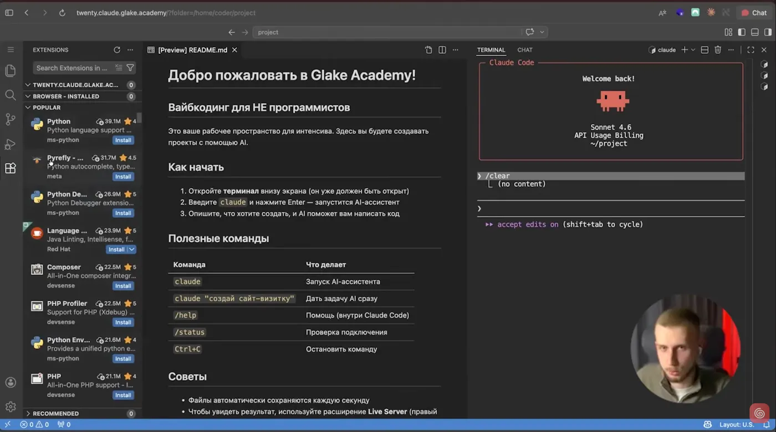Open the ports forwarded status bar item
776x432 pixels.
click(x=64, y=425)
